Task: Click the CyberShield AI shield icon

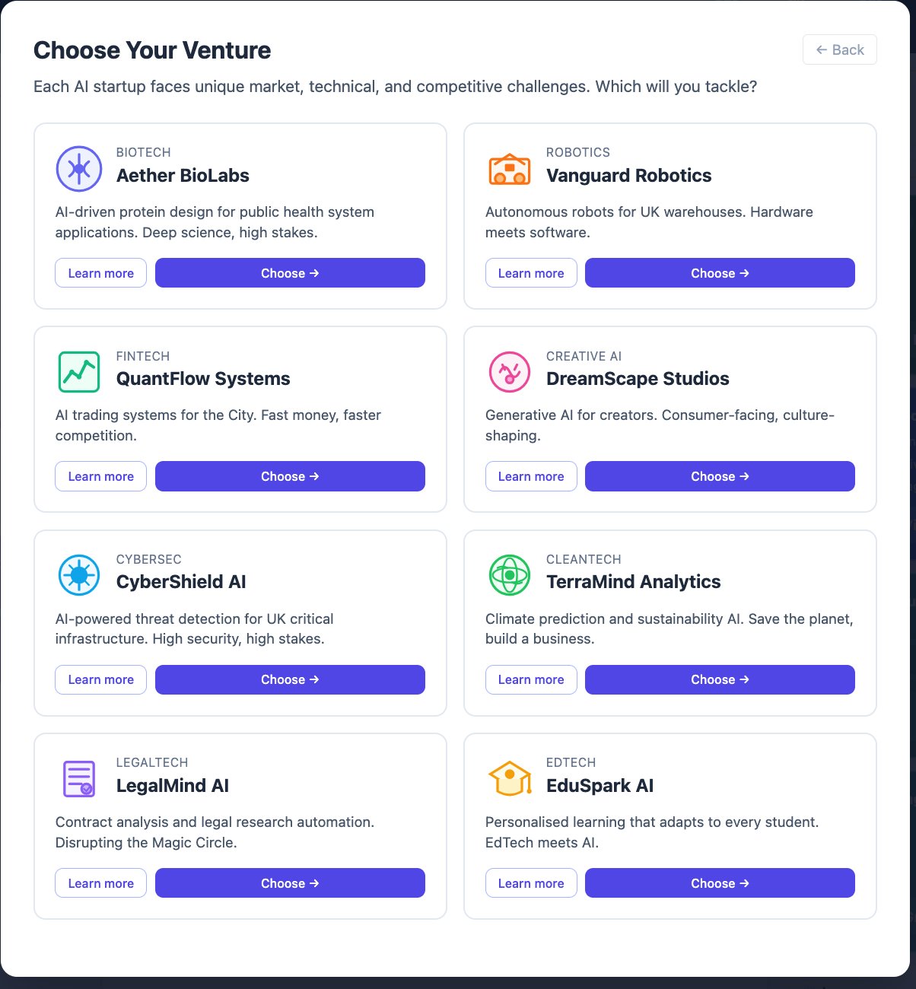Action: tap(78, 575)
